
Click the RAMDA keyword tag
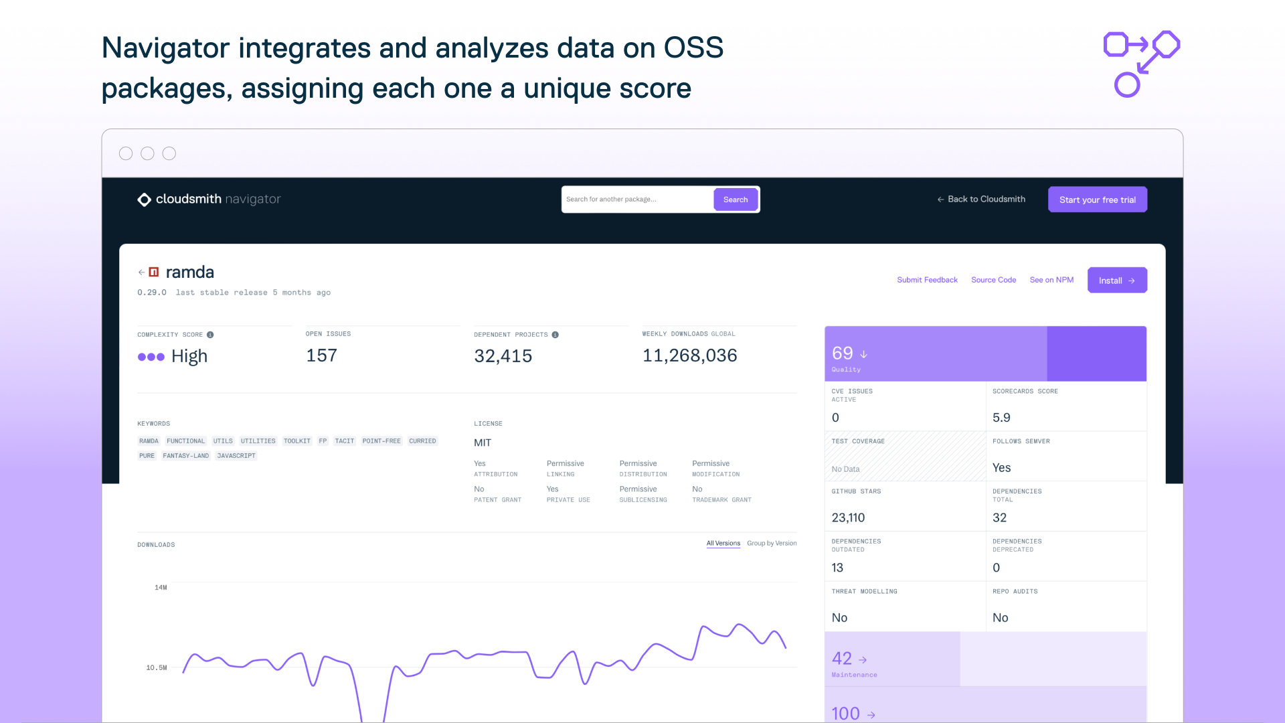(149, 441)
